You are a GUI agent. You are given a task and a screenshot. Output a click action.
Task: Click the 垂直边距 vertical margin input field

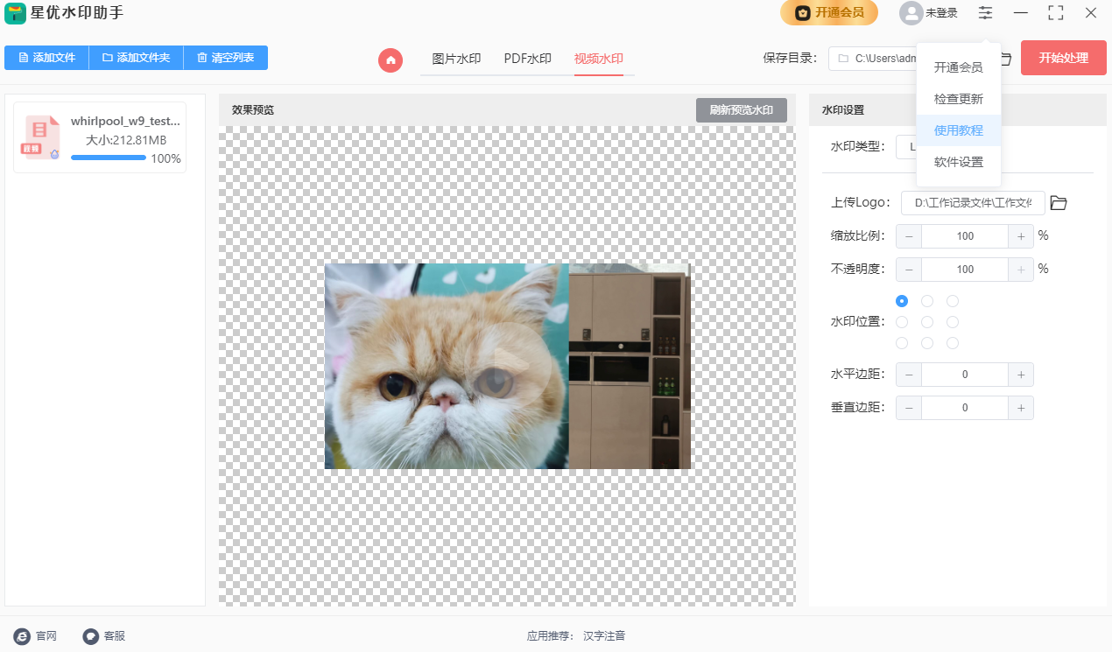(964, 408)
